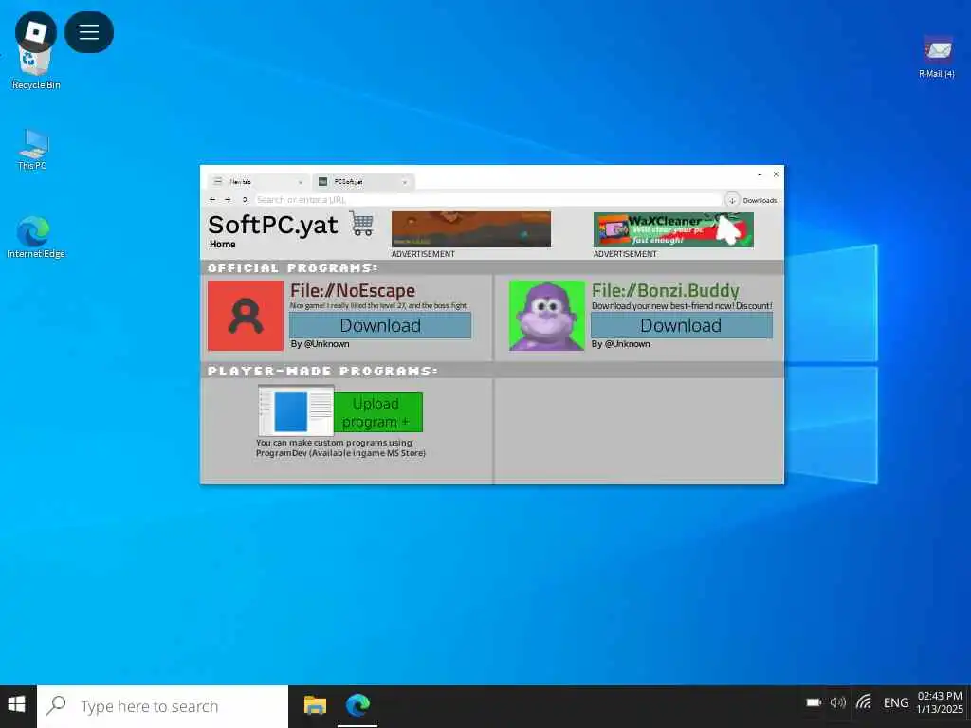This screenshot has height=728, width=971.
Task: Go back in browser history
Action: [x=212, y=200]
